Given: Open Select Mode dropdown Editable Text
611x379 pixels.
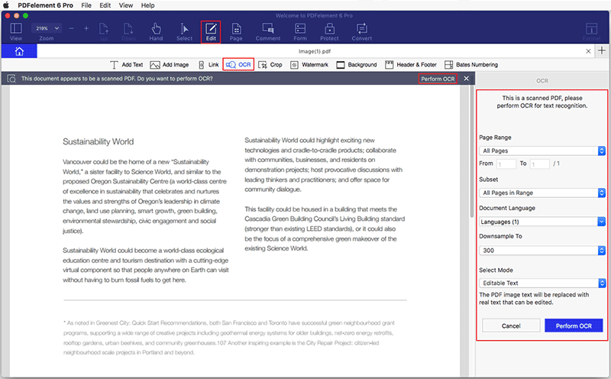Looking at the screenshot, I should pos(542,283).
